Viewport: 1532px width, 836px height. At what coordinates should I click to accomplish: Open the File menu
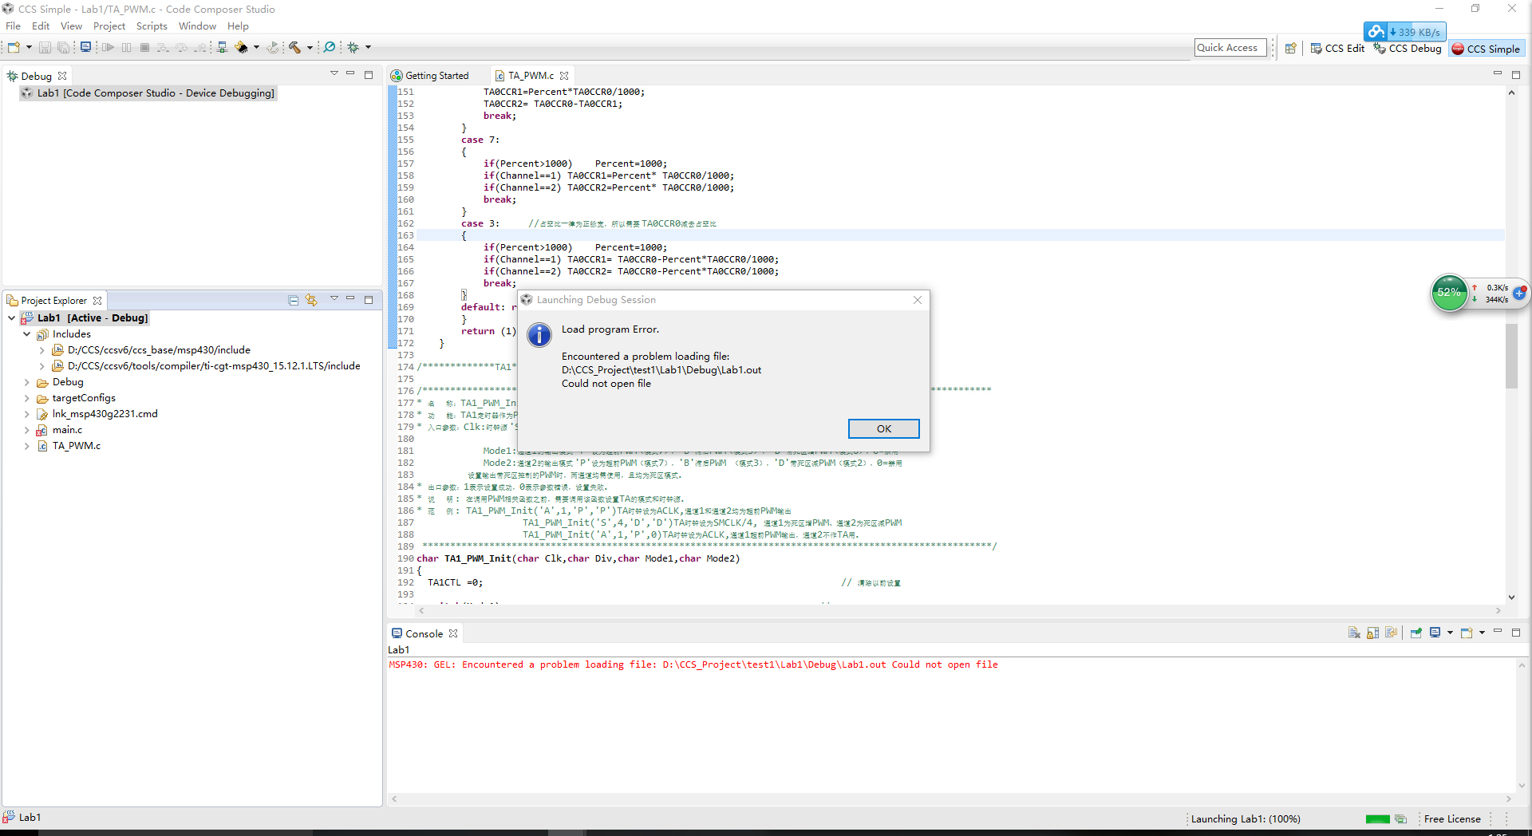(14, 26)
